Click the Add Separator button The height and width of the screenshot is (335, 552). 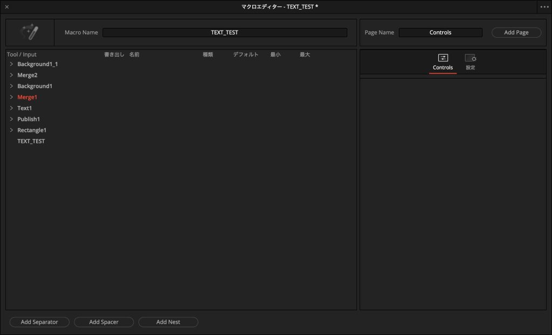(x=39, y=322)
